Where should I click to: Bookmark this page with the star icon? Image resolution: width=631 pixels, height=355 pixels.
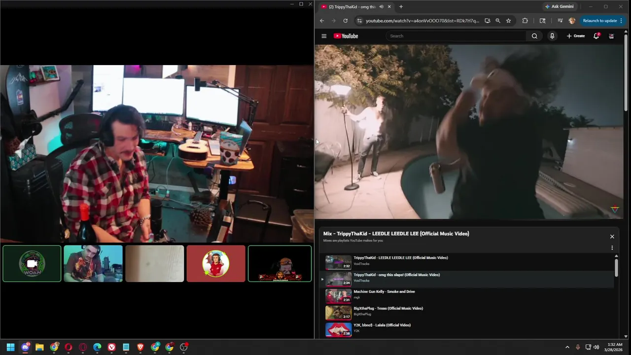pyautogui.click(x=508, y=21)
